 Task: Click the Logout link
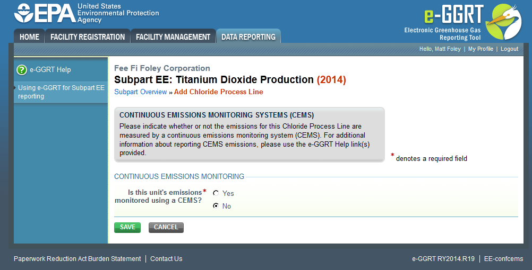(509, 49)
